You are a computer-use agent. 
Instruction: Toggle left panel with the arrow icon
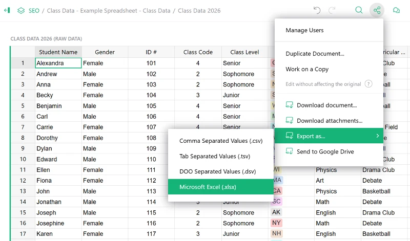(7, 10)
